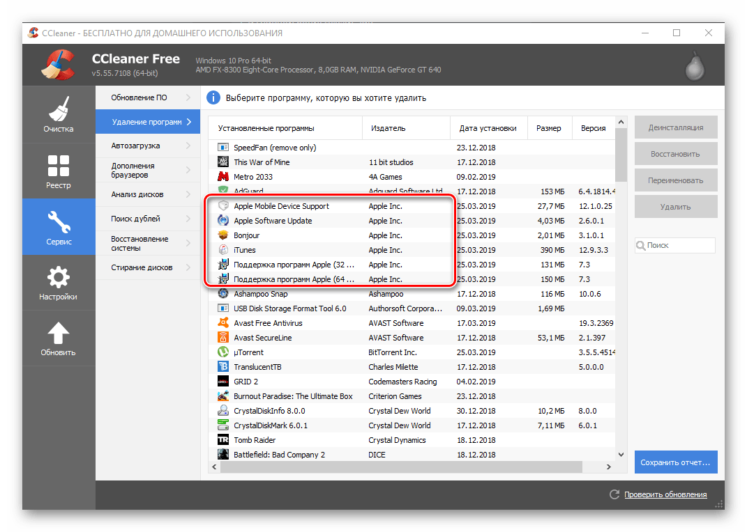The image size is (747, 532).
Task: Click the TranslucentTB icon
Action: click(x=223, y=367)
